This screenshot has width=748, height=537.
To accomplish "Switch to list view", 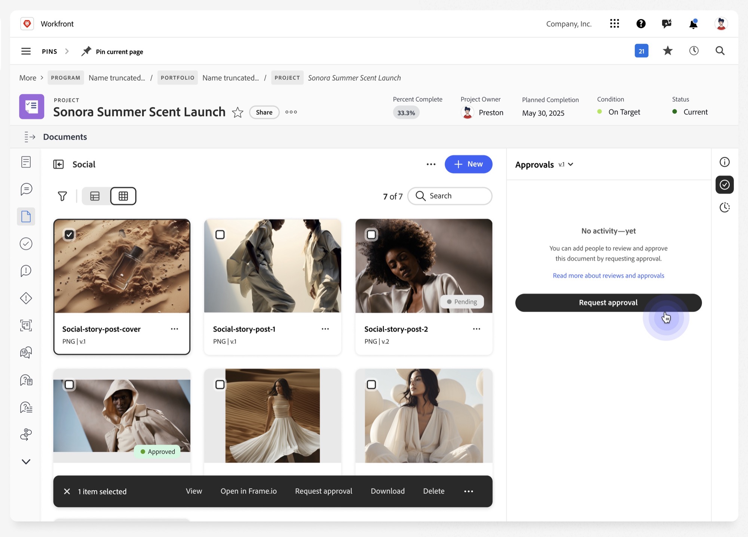I will (x=95, y=196).
